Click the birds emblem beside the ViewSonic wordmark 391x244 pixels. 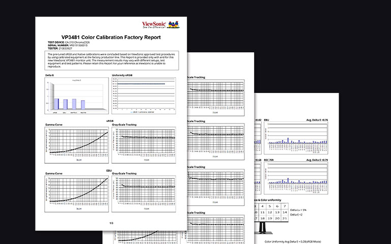(173, 24)
